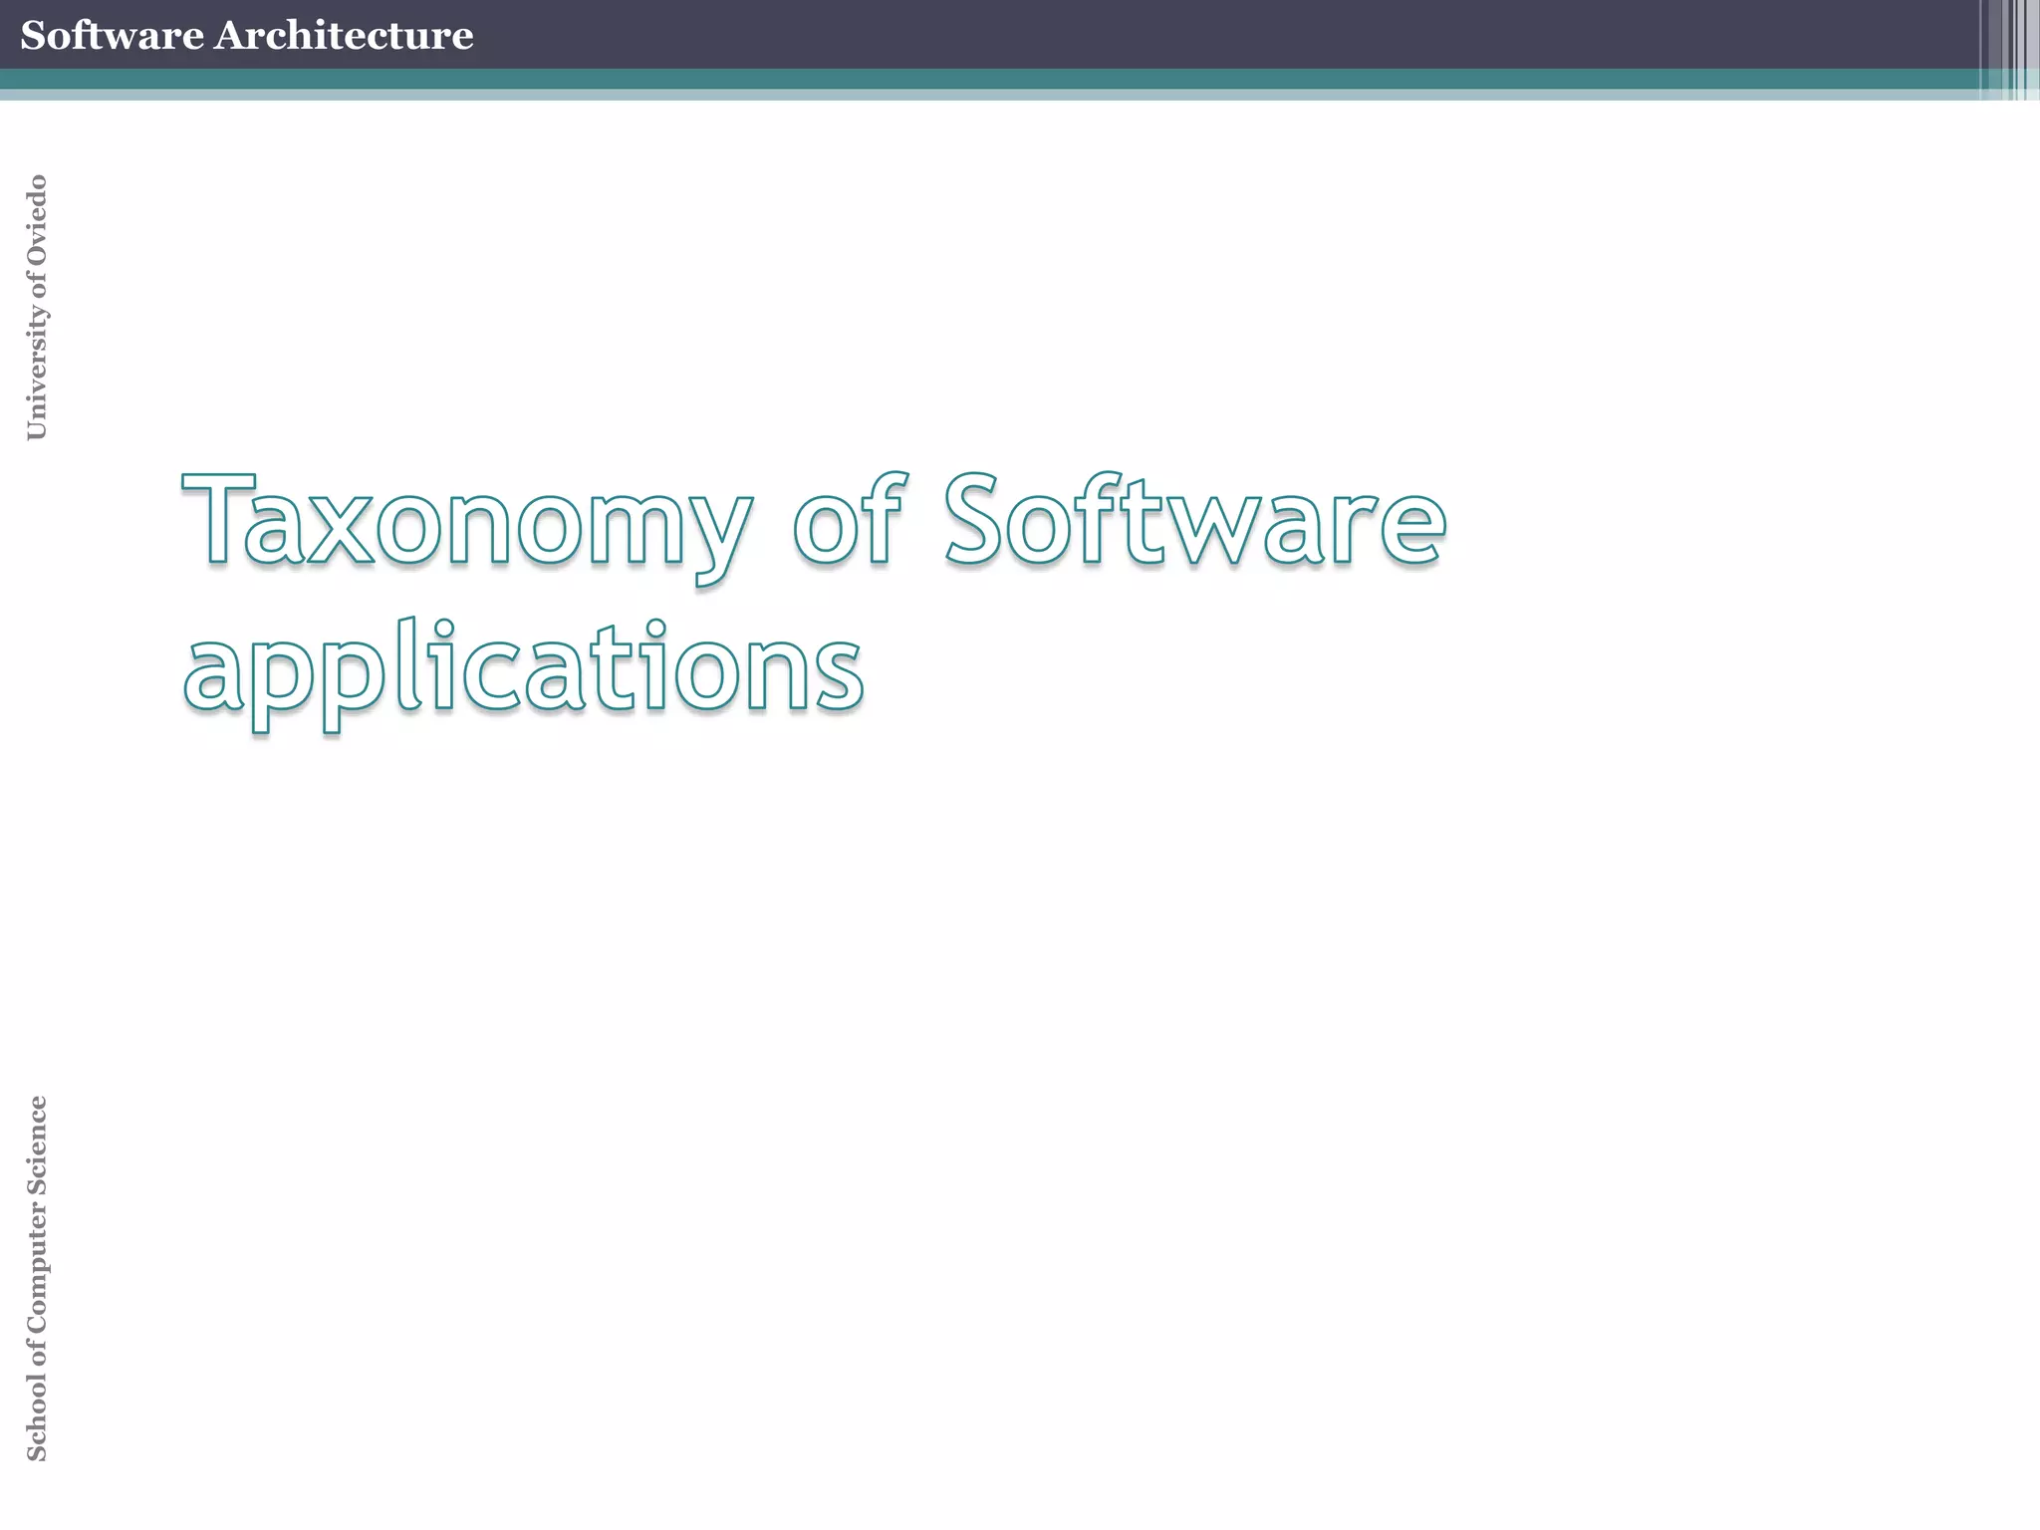The height and width of the screenshot is (1530, 2040).
Task: Click the capital S in outlined Software
Action: click(972, 520)
